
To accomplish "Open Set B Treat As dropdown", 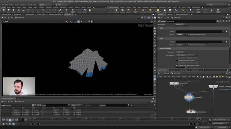I will (x=181, y=45).
